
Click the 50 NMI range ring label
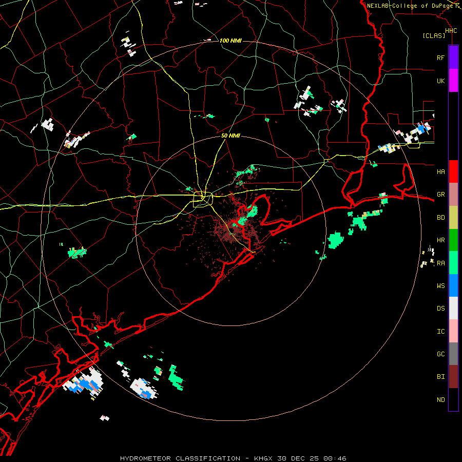(230, 136)
